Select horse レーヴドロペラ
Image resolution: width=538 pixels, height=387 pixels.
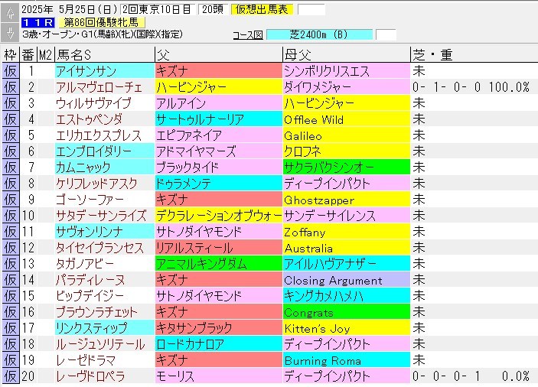[105, 376]
